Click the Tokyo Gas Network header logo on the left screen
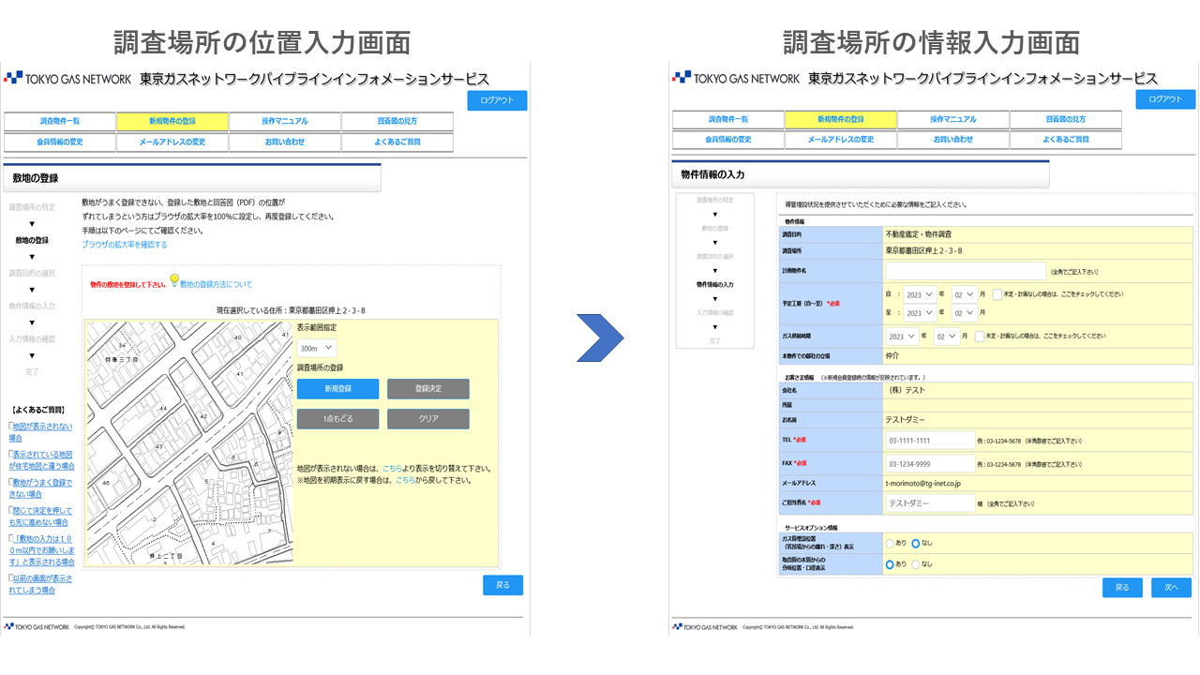The height and width of the screenshot is (675, 1200). [67, 79]
